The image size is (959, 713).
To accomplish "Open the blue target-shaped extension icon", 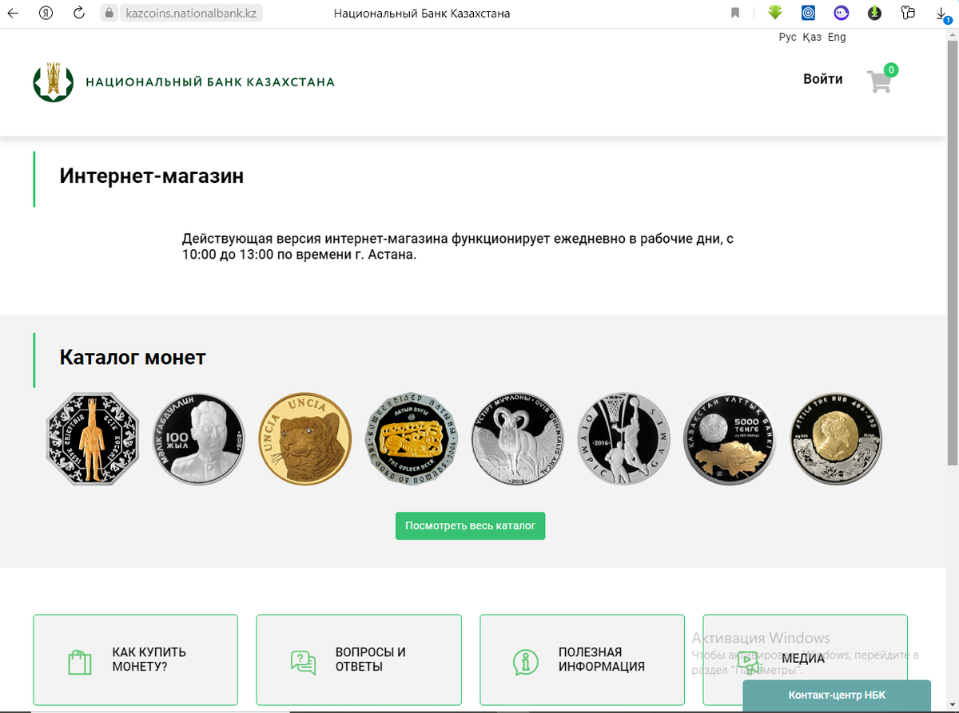I will click(x=808, y=13).
